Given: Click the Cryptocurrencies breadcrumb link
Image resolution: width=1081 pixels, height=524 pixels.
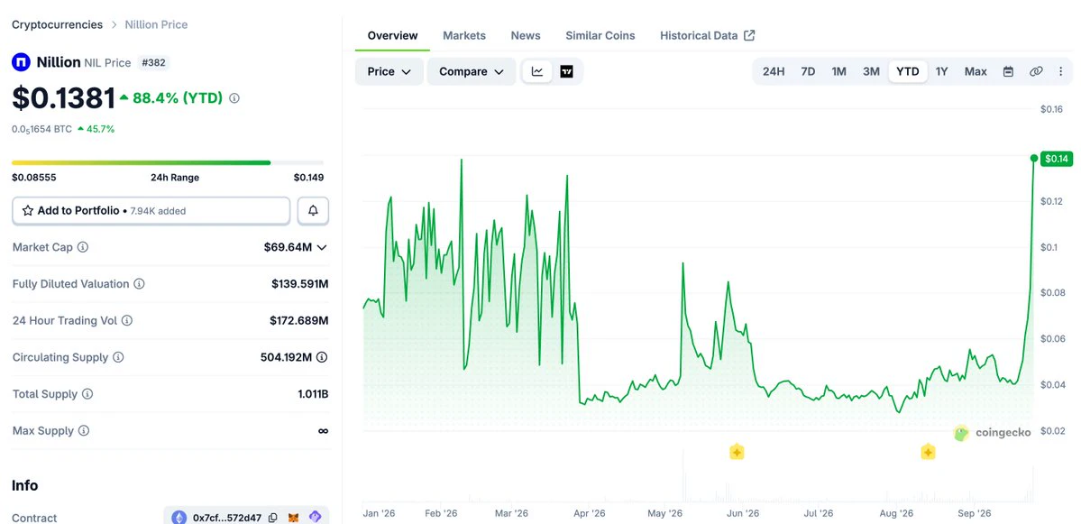Looking at the screenshot, I should click(57, 25).
